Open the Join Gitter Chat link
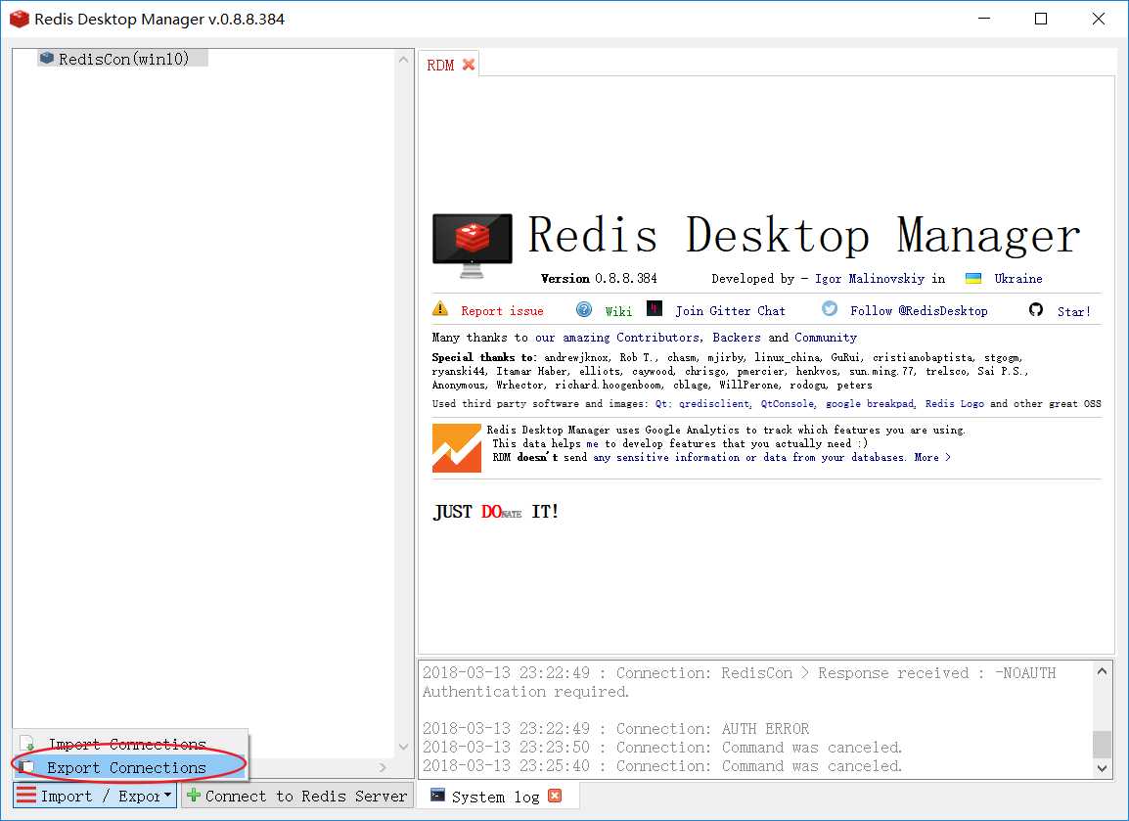This screenshot has height=821, width=1129. tap(730, 311)
